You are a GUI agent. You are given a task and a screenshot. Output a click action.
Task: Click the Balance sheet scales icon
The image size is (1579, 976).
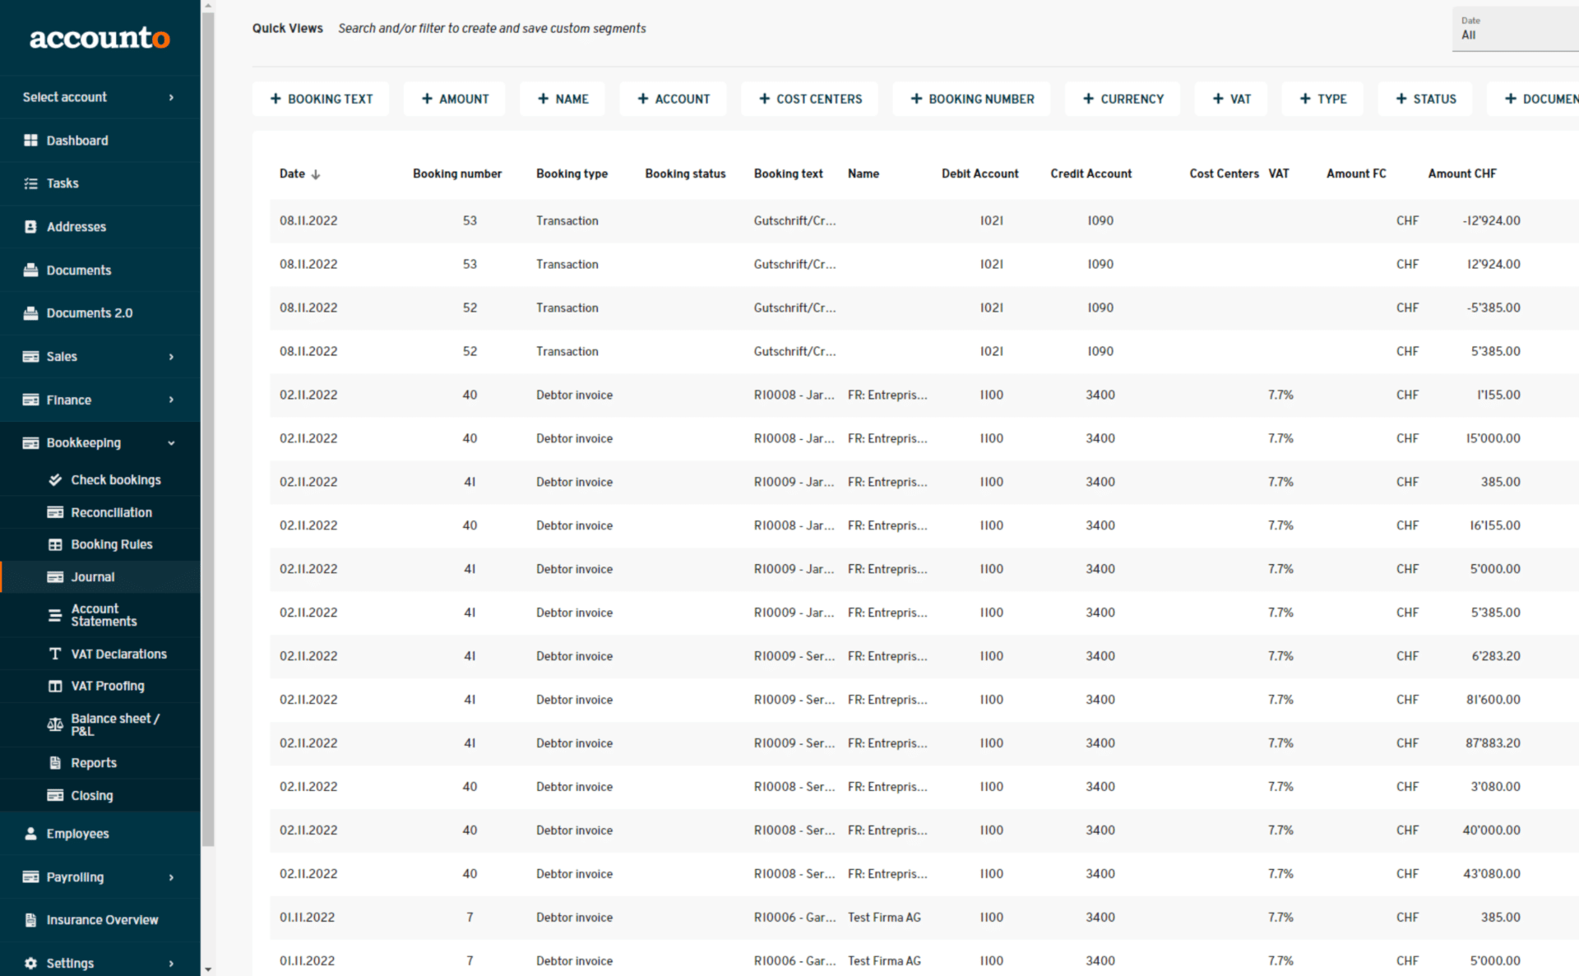pyautogui.click(x=55, y=724)
